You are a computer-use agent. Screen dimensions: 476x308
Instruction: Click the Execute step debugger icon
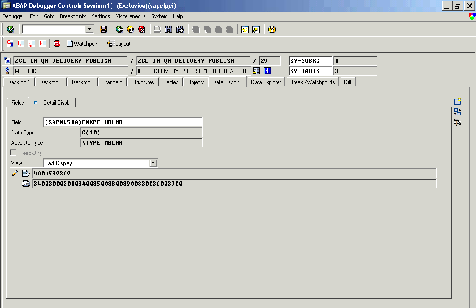point(21,43)
